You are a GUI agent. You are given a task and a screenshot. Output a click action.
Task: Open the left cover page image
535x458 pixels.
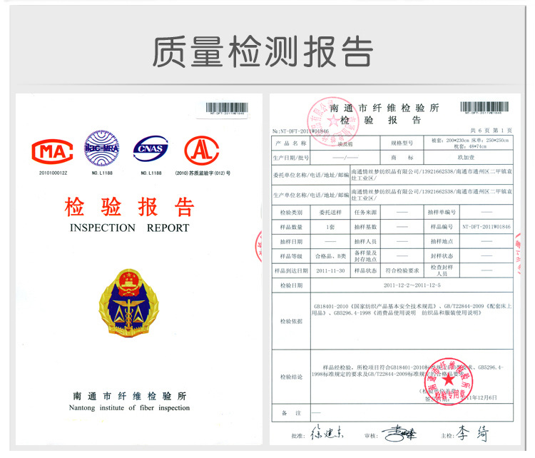[139, 269]
